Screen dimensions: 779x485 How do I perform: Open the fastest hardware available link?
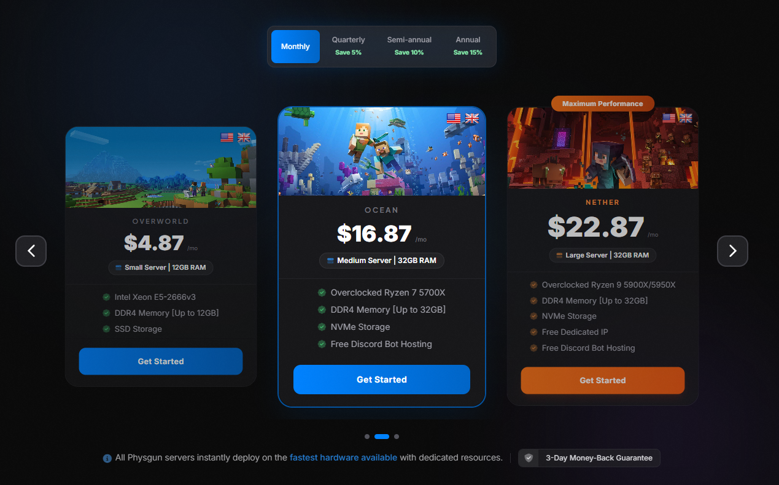pos(343,457)
